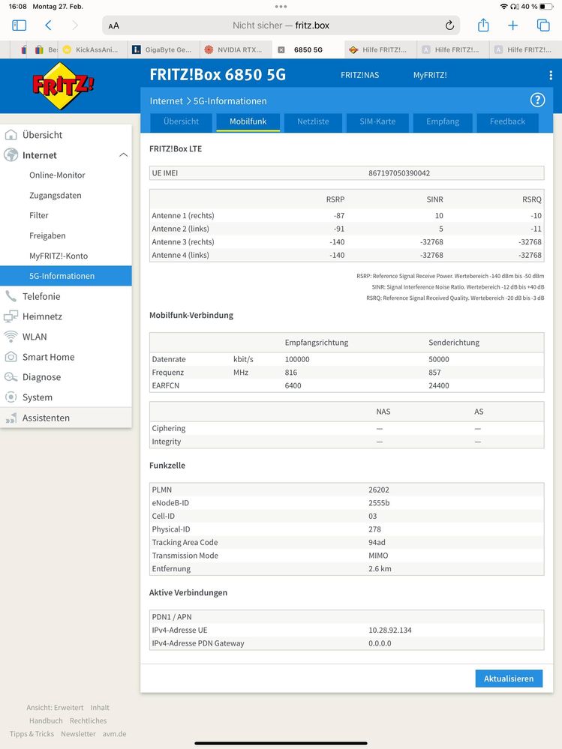Tap the iPad multitasking three dots
This screenshot has height=749, width=562.
[x=281, y=7]
